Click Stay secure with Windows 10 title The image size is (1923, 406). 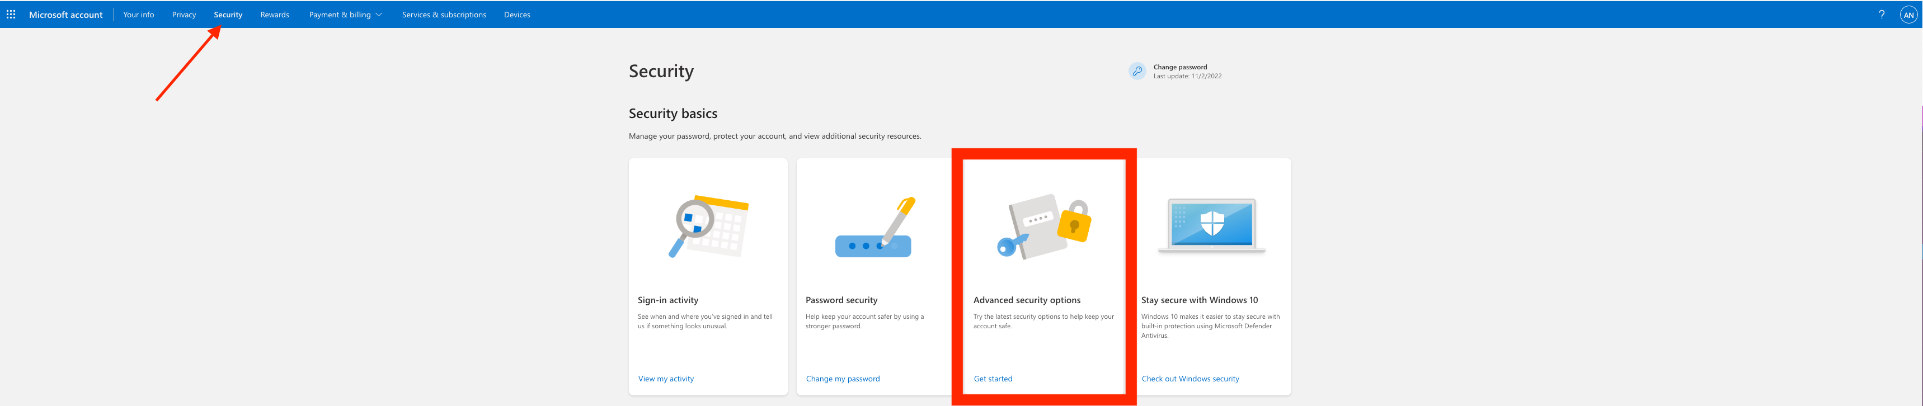click(1199, 300)
